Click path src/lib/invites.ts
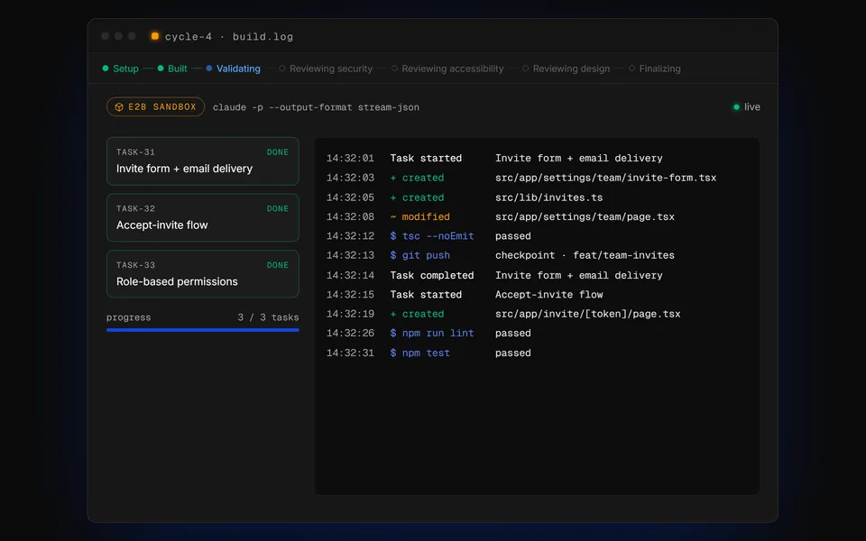This screenshot has height=541, width=866. 548,197
